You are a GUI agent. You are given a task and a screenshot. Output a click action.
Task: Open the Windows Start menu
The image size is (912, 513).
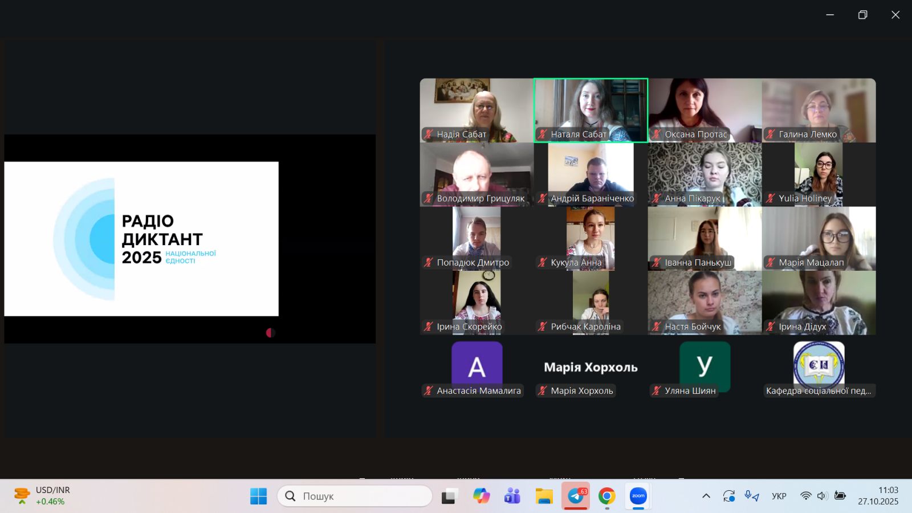[258, 496]
